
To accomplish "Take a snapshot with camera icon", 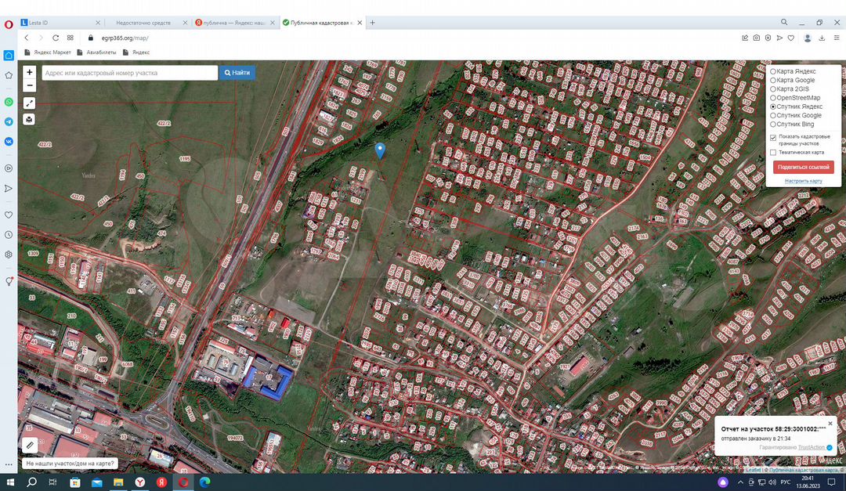I will click(756, 38).
